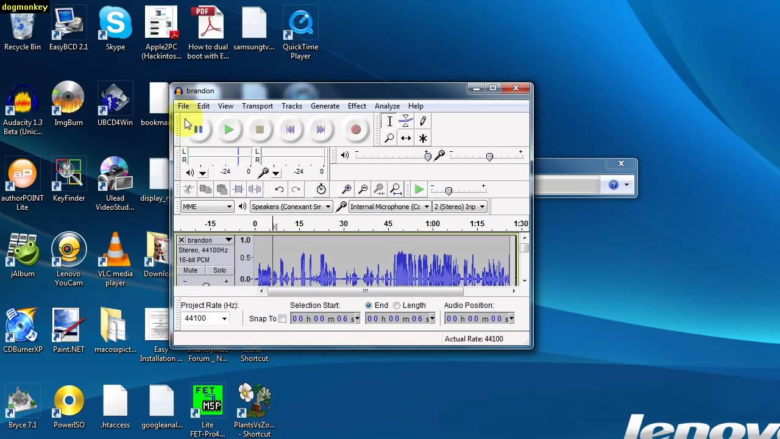Open the input meter microphone dropdown arrow
The width and height of the screenshot is (780, 439).
pos(276,173)
